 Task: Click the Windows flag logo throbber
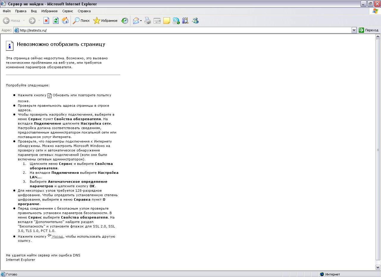[376, 11]
